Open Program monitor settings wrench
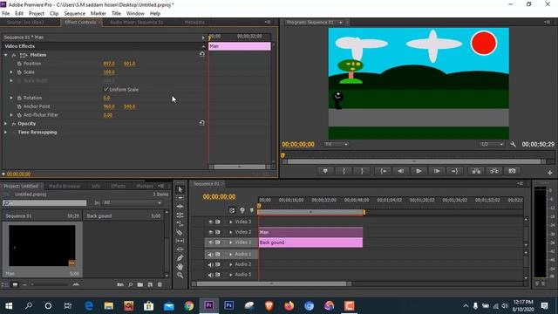 pos(513,144)
